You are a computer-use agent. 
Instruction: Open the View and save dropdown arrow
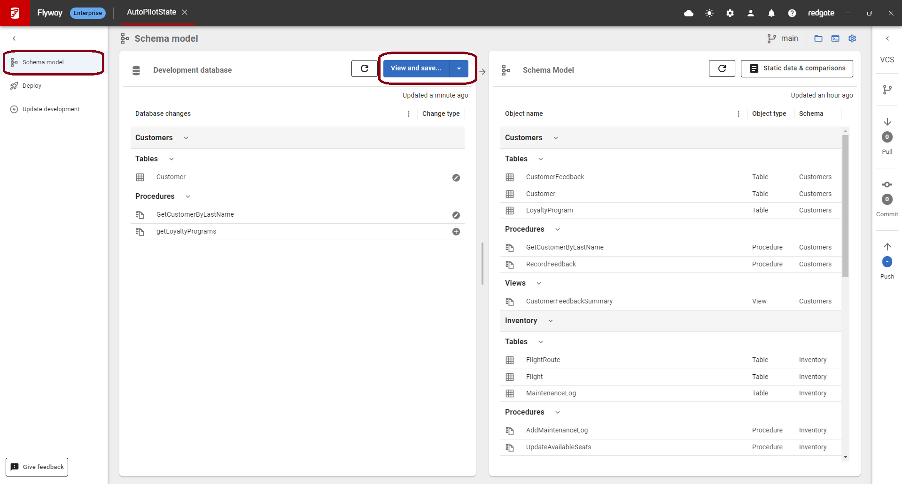pyautogui.click(x=459, y=68)
